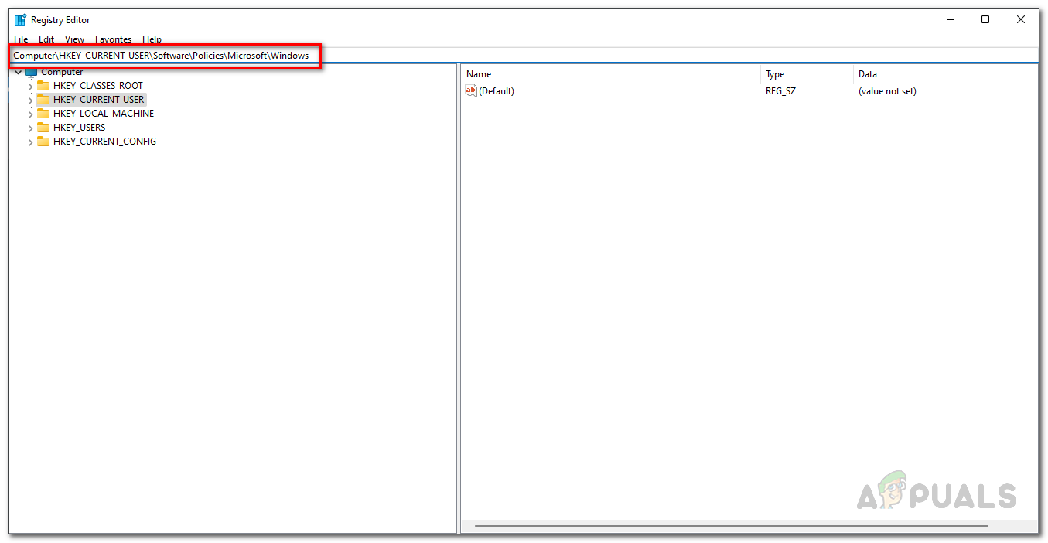Screen dimensions: 1048x543
Task: Minimize the Registry Editor window
Action: pyautogui.click(x=950, y=20)
